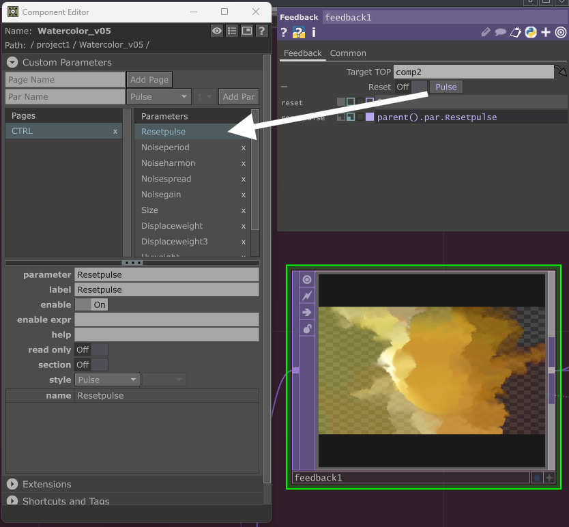Select the Resetpulse parameter in list
Viewport: 569px width, 527px height.
192,132
